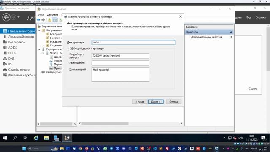Click the Server Manager vertical scrollbar

click(268, 49)
